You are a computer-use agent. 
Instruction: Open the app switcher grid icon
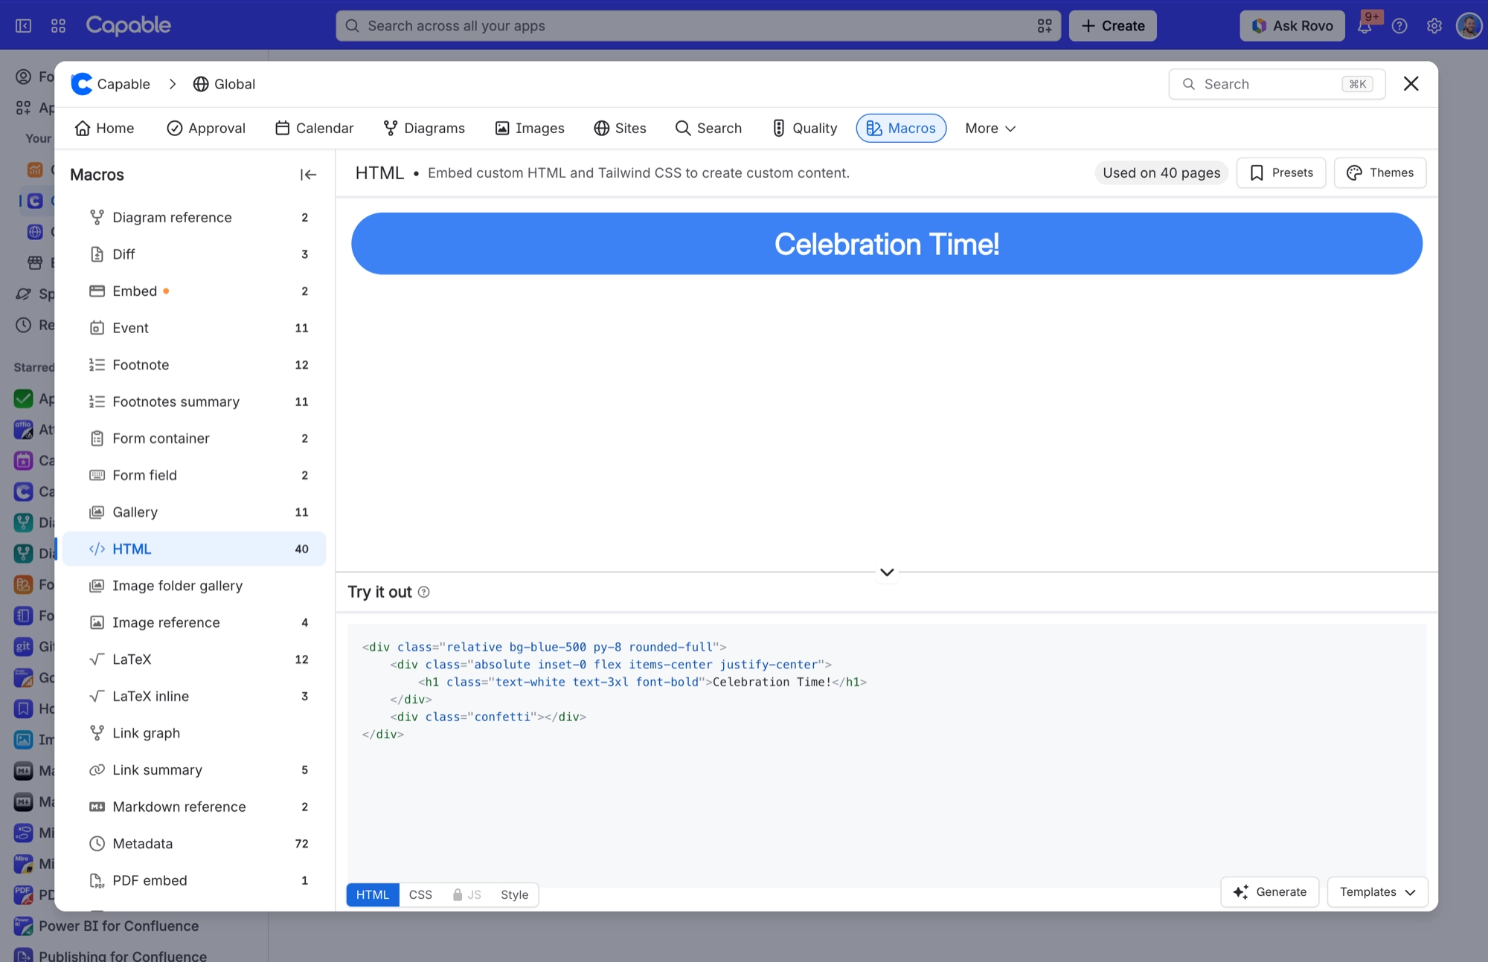point(59,26)
